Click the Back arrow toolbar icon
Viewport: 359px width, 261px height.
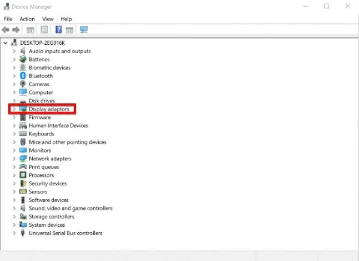click(6, 30)
